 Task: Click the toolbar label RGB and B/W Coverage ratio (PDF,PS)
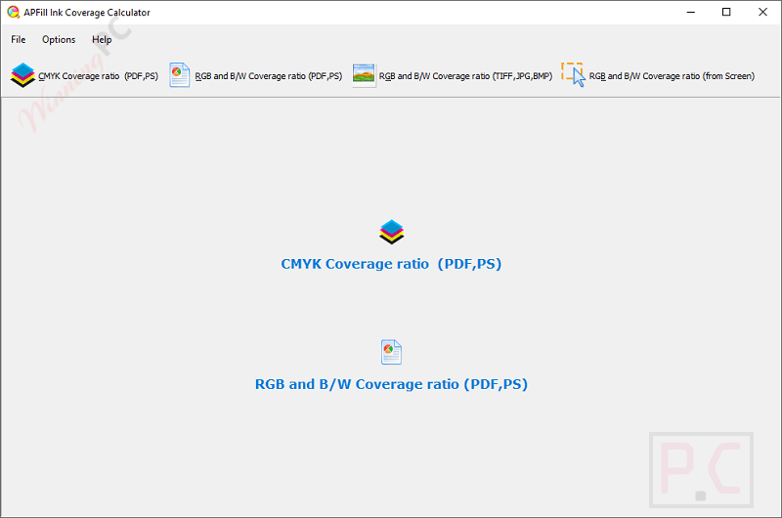[x=268, y=76]
